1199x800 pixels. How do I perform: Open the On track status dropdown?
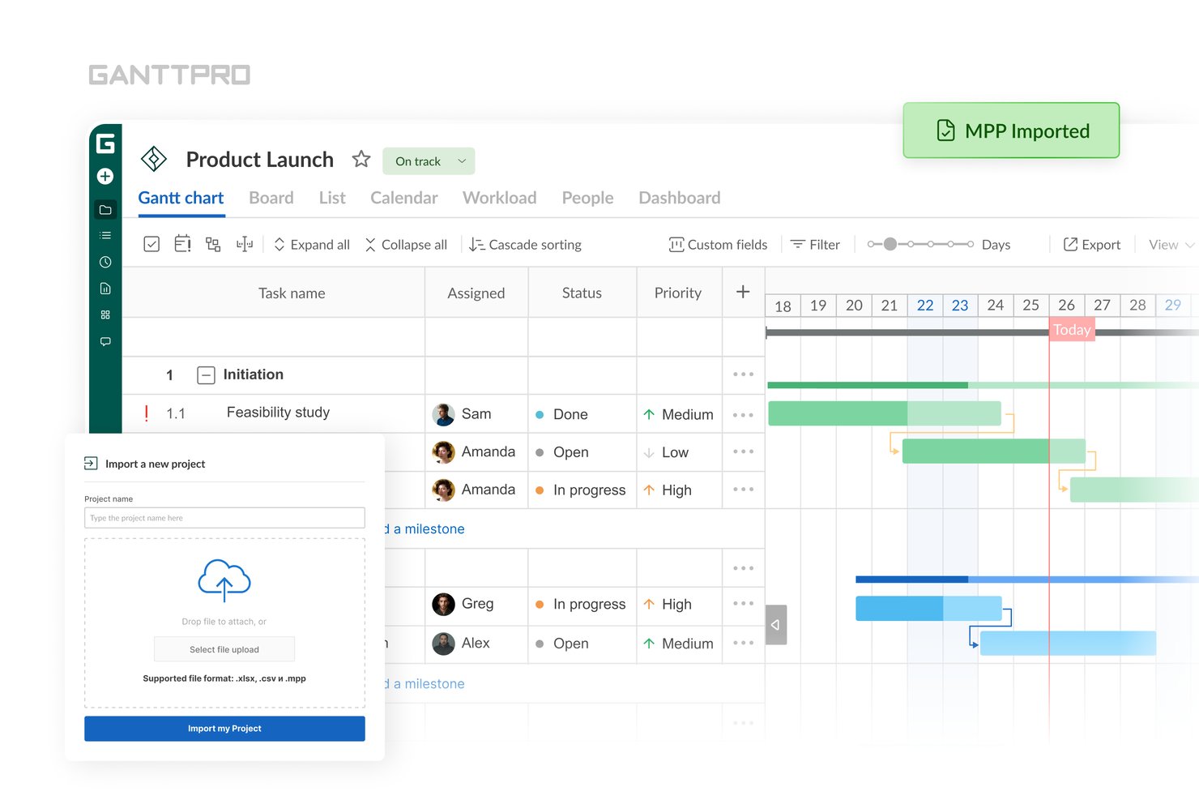pyautogui.click(x=429, y=161)
